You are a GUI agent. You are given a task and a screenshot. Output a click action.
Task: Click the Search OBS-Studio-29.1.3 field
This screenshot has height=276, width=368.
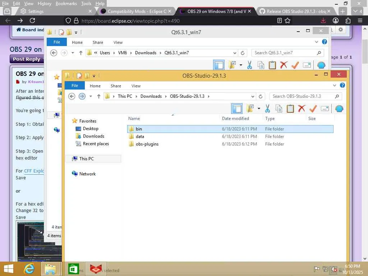pyautogui.click(x=306, y=96)
